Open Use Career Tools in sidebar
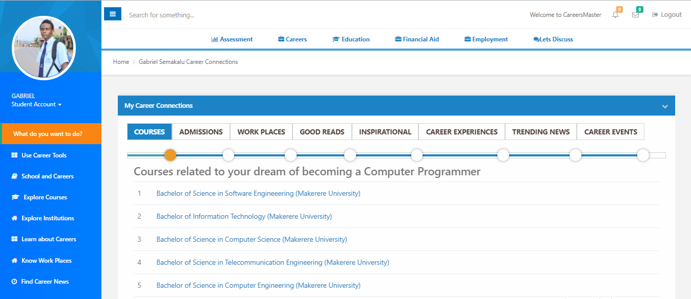691x299 pixels. coord(39,155)
